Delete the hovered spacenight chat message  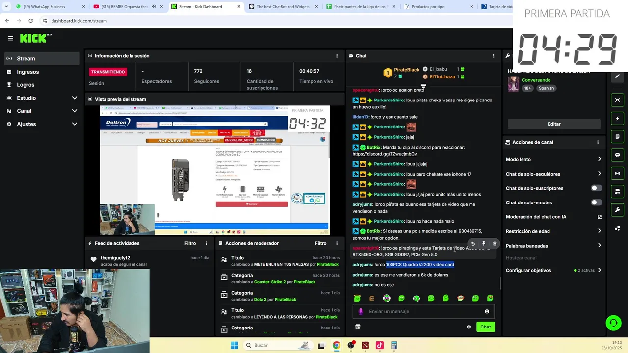(494, 243)
